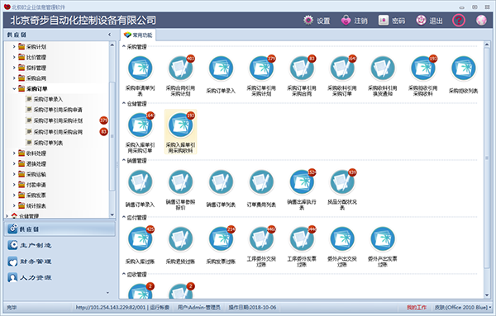Open 采购订单引用采购合同 shortcut icon with badge 83

pyautogui.click(x=302, y=68)
